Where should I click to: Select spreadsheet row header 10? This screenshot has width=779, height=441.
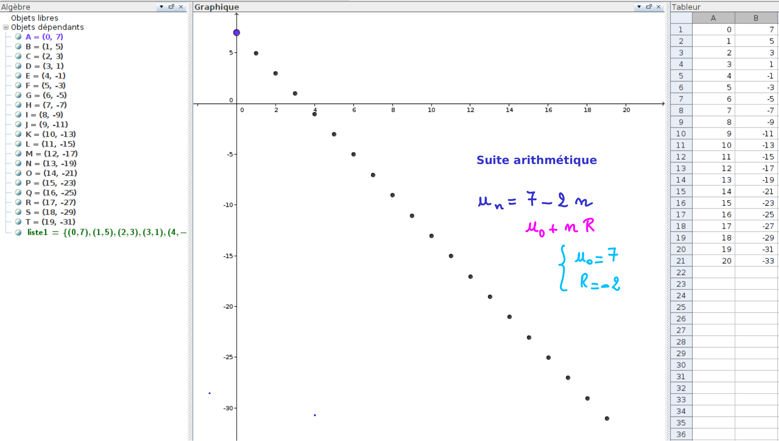(681, 134)
